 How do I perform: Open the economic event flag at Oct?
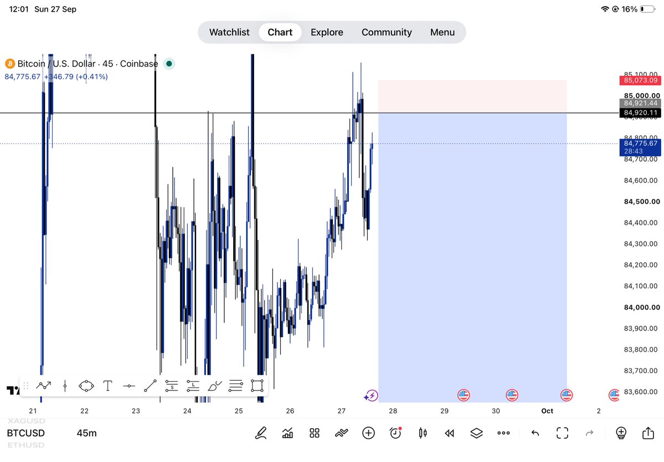pos(567,395)
